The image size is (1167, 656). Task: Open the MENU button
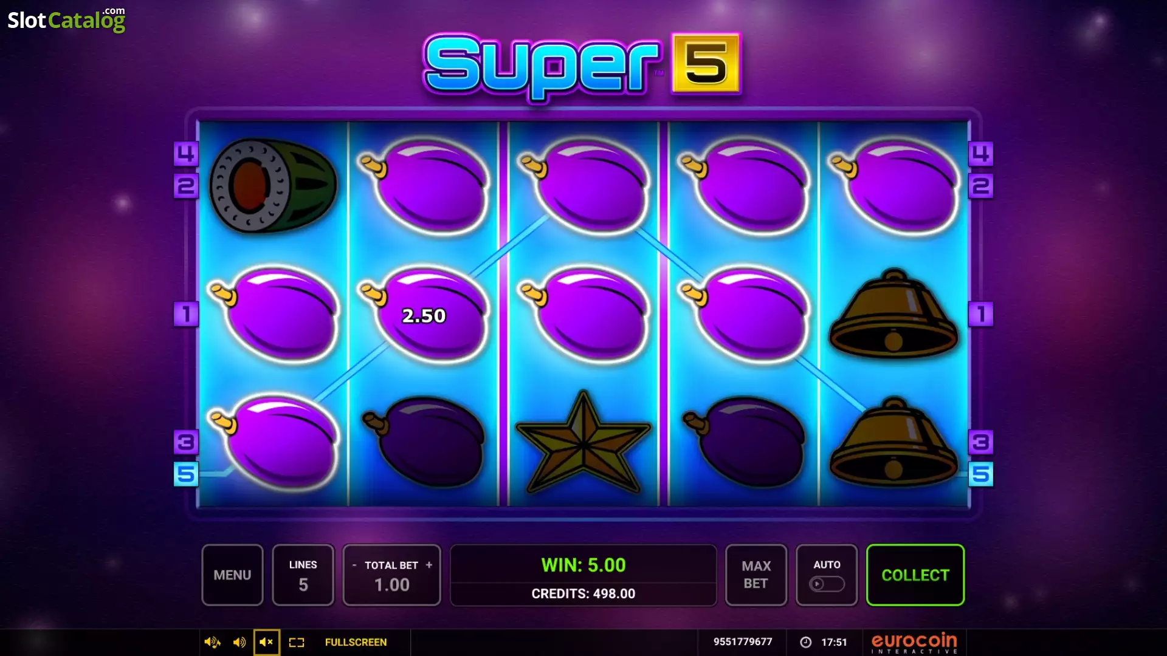(232, 575)
